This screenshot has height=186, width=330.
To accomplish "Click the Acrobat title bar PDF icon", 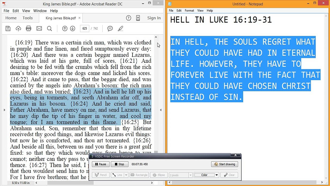I will [x=4, y=4].
